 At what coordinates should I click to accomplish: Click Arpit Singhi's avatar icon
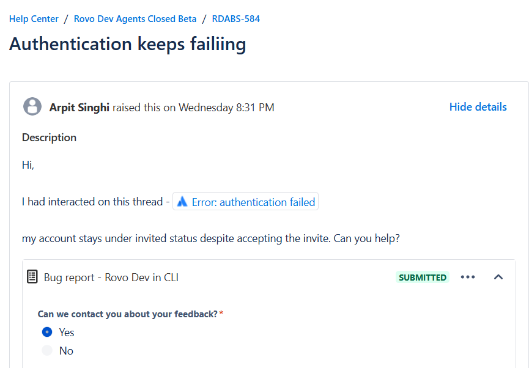[32, 106]
